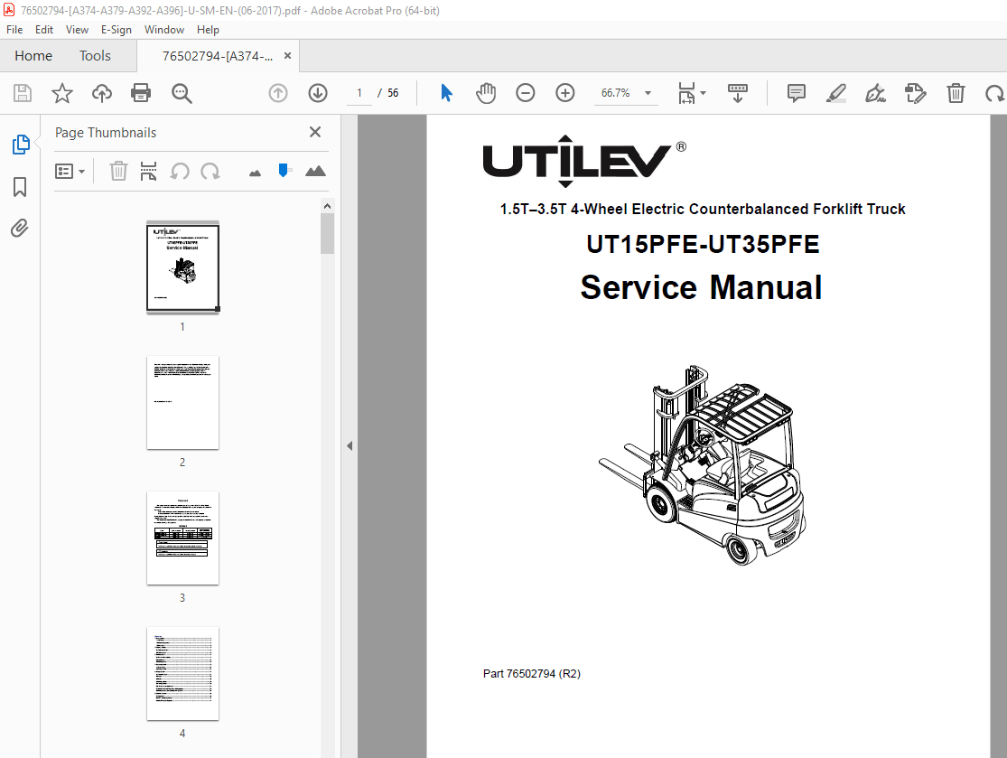Image resolution: width=1007 pixels, height=758 pixels.
Task: Go to the next page with down arrow
Action: [x=317, y=92]
